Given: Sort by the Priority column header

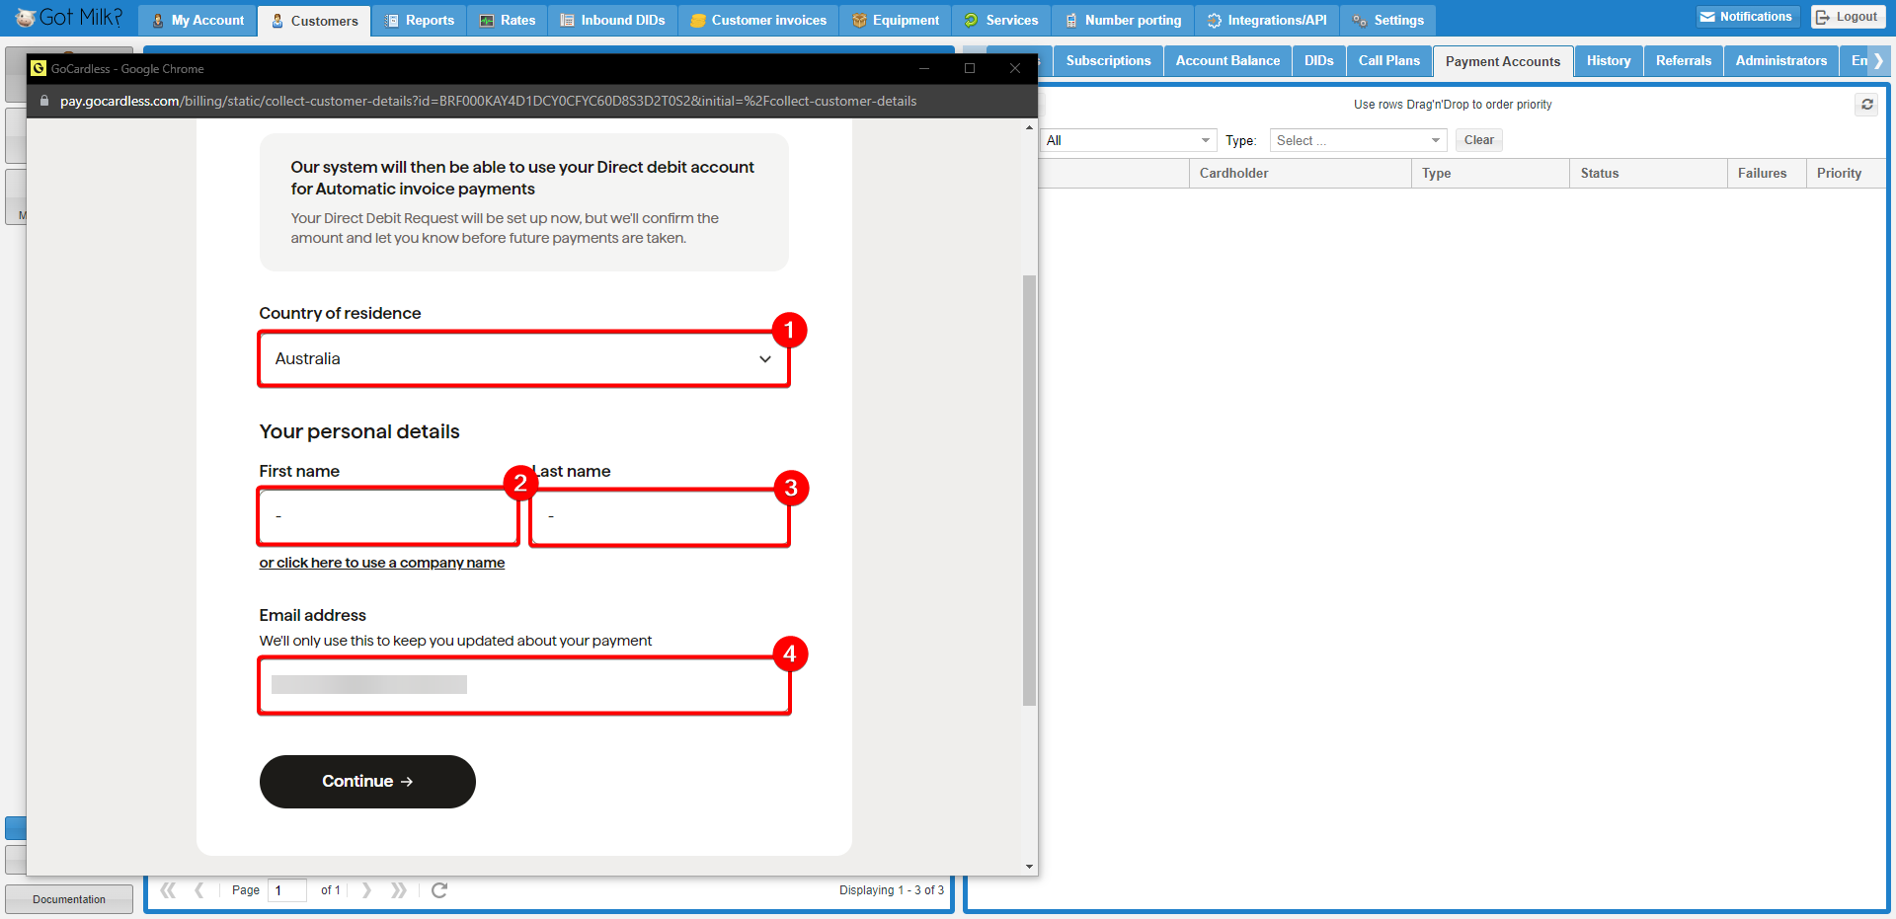Looking at the screenshot, I should point(1846,174).
